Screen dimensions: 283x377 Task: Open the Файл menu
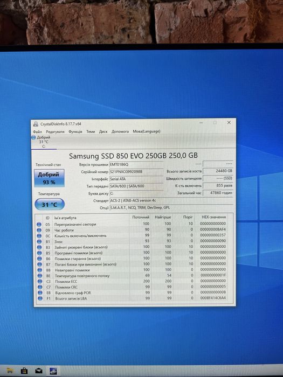(x=38, y=132)
